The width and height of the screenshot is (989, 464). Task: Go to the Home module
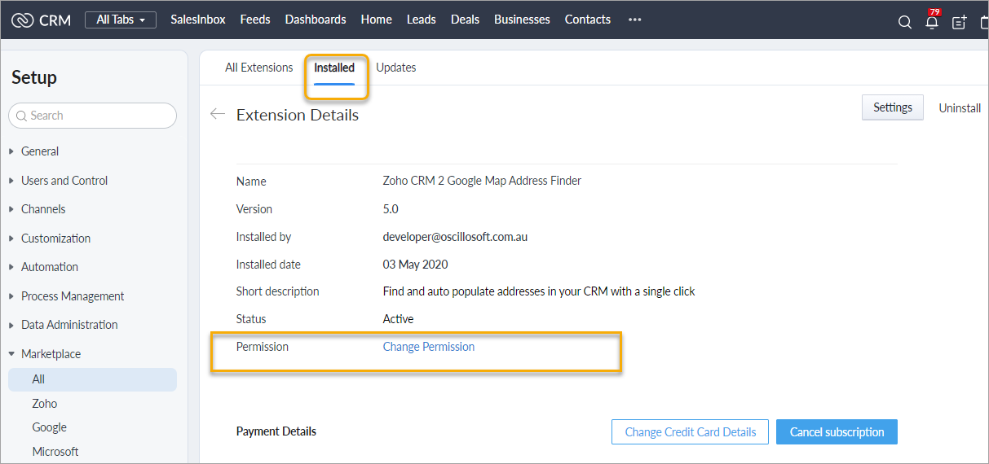(377, 20)
